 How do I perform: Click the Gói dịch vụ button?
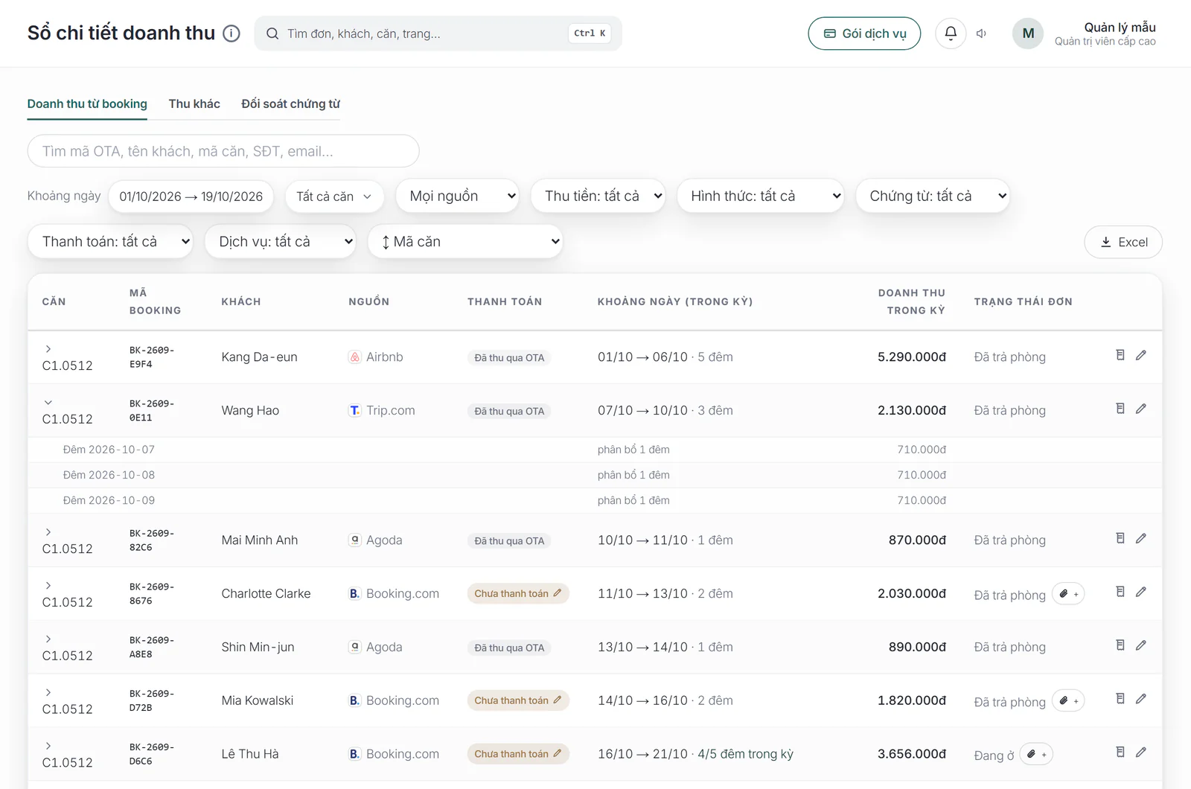tap(864, 33)
